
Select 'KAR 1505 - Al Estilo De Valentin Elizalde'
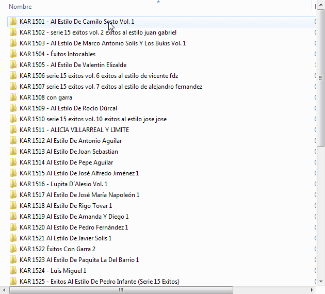pos(73,65)
